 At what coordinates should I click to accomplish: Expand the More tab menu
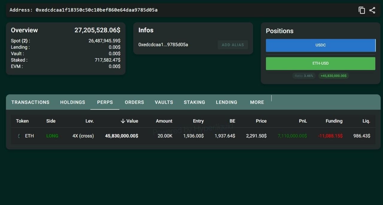(257, 102)
